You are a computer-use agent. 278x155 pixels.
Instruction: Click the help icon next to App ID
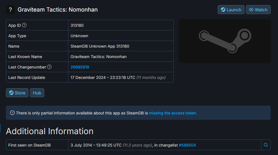tap(24, 25)
